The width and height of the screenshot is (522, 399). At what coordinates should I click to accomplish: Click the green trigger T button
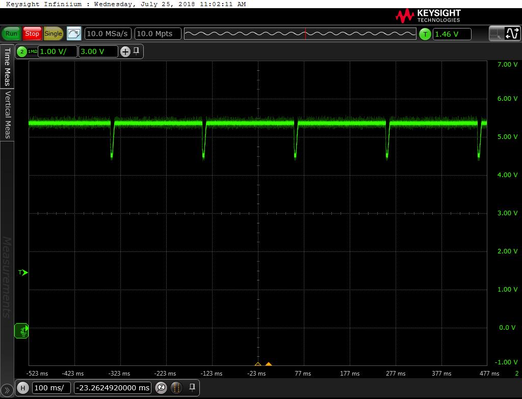425,34
